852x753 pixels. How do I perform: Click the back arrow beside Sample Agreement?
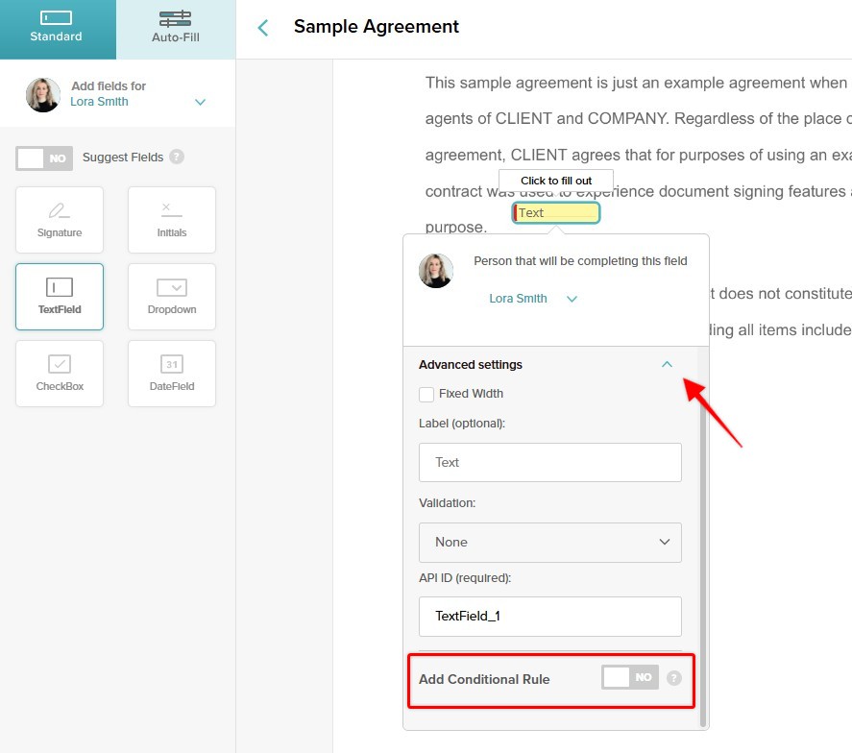point(263,27)
